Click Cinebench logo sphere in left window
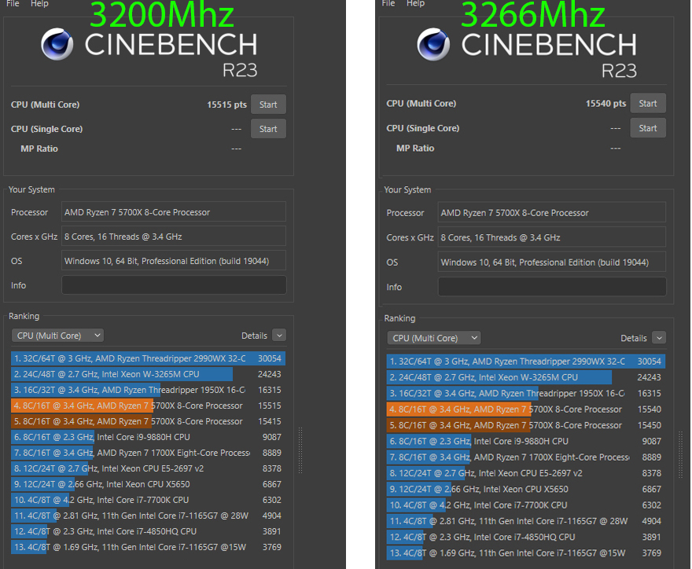The width and height of the screenshot is (692, 569). point(57,44)
